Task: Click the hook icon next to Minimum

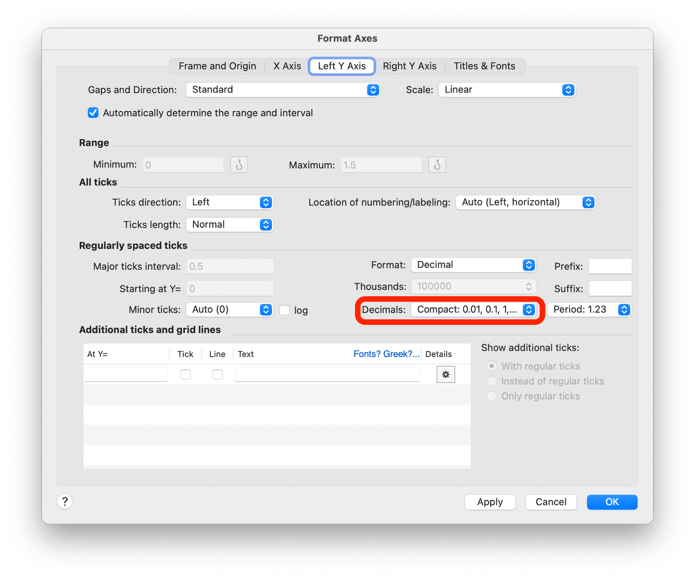Action: tap(239, 165)
